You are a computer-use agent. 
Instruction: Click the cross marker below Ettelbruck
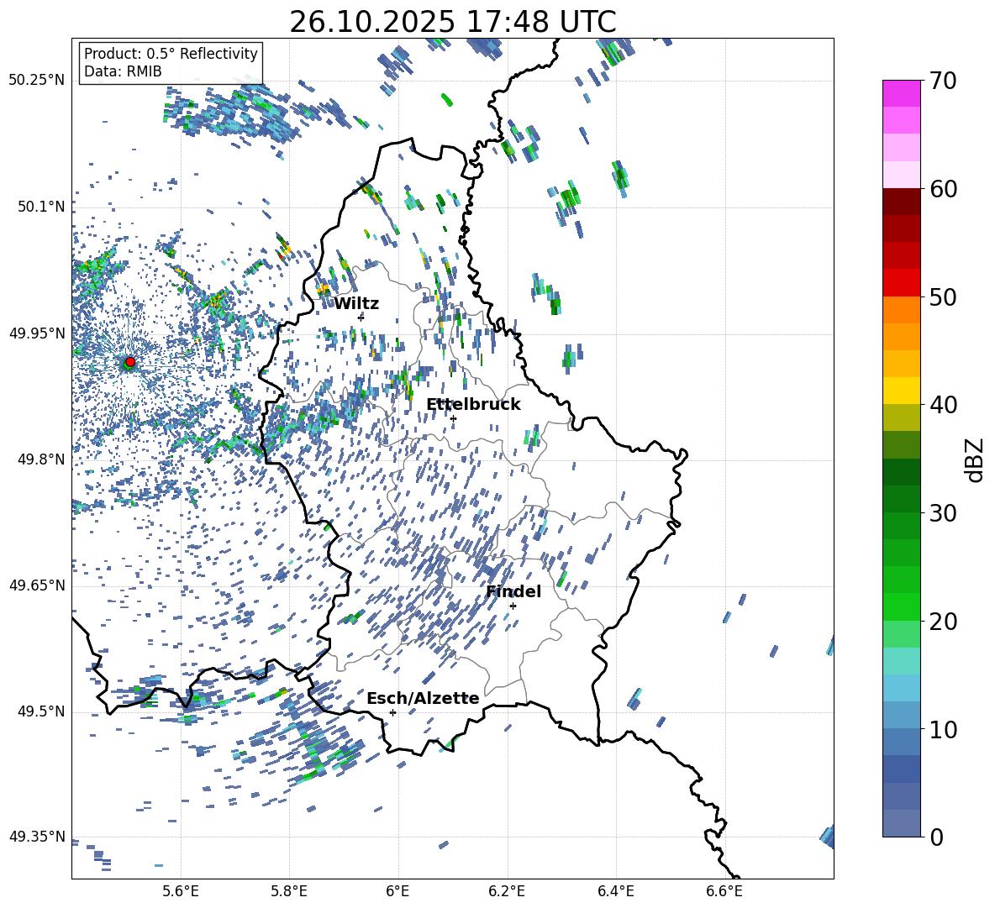453,418
